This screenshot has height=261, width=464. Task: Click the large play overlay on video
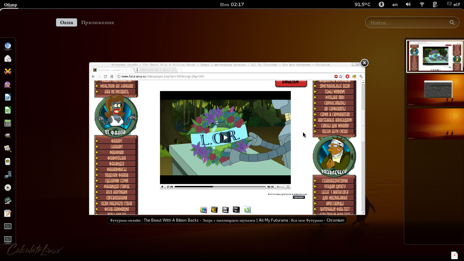pyautogui.click(x=225, y=138)
